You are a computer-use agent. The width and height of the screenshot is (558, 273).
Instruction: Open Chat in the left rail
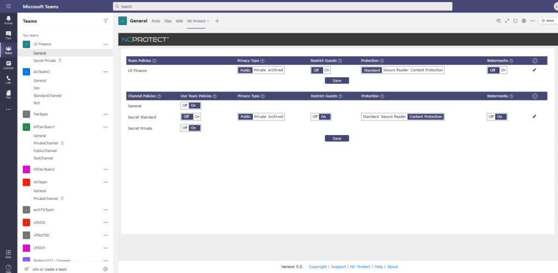(x=9, y=35)
